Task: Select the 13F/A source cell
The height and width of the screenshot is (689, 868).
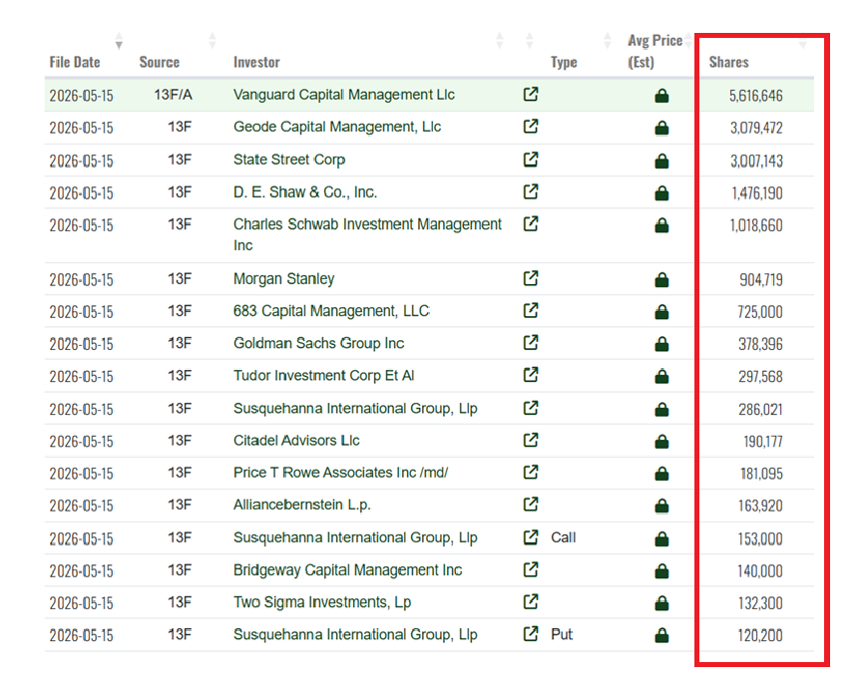Action: [x=173, y=95]
